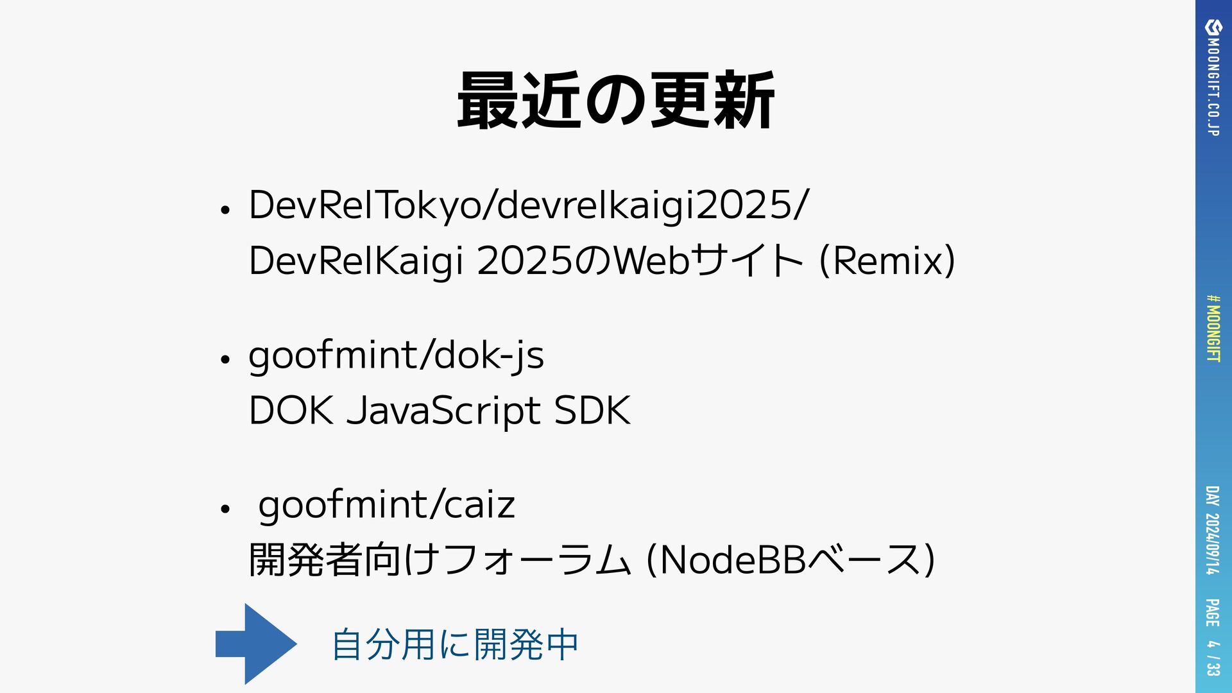Click the word (Remix) in first bullet
This screenshot has height=693, width=1232.
[887, 261]
